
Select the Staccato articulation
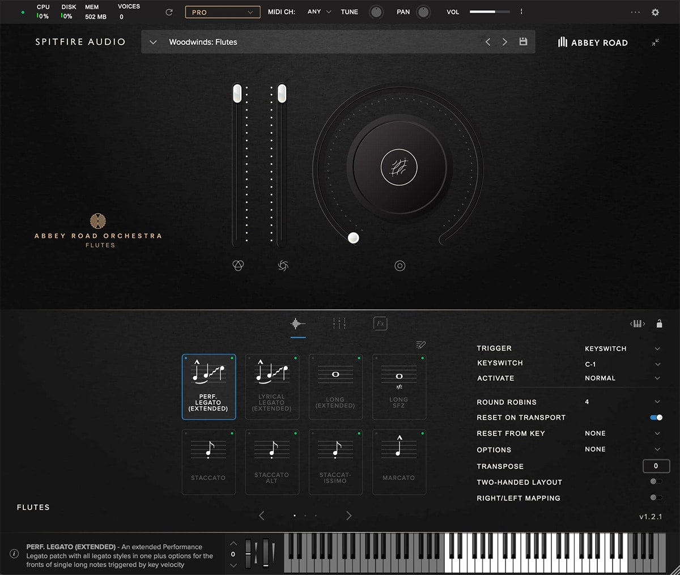tap(209, 462)
